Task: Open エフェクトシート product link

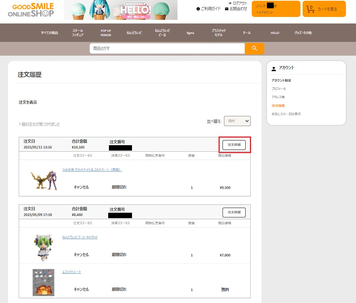Action: click(x=71, y=272)
